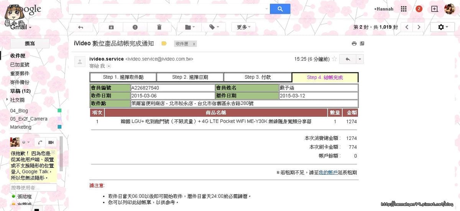The height and width of the screenshot is (211, 460).
Task: Remove the 收件匣 label with its x
Action: (194, 44)
